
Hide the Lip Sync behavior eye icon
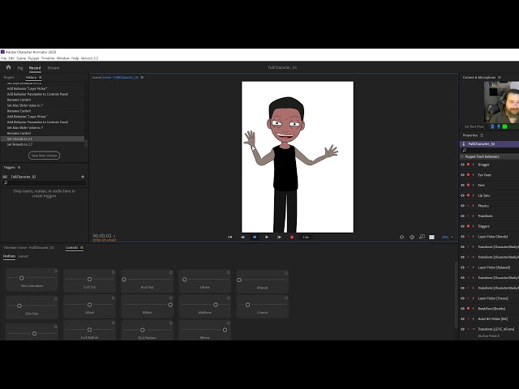(x=463, y=195)
